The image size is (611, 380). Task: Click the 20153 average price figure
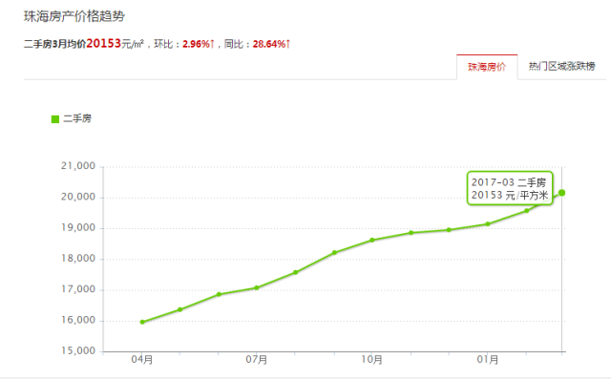click(x=104, y=43)
